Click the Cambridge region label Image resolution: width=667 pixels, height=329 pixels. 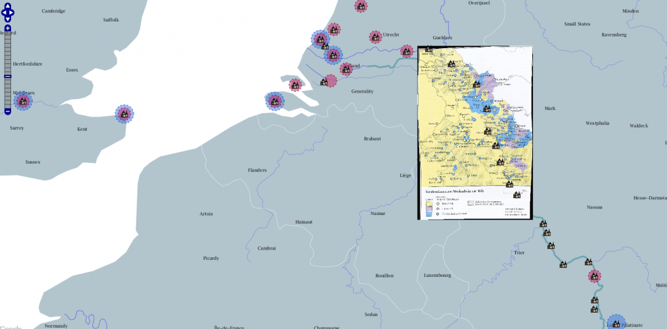pyautogui.click(x=53, y=11)
